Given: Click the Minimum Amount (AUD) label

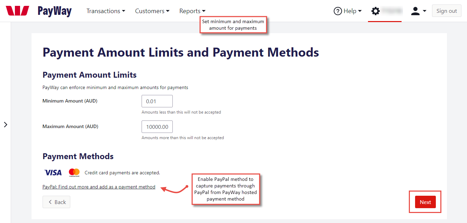Looking at the screenshot, I should tap(70, 101).
